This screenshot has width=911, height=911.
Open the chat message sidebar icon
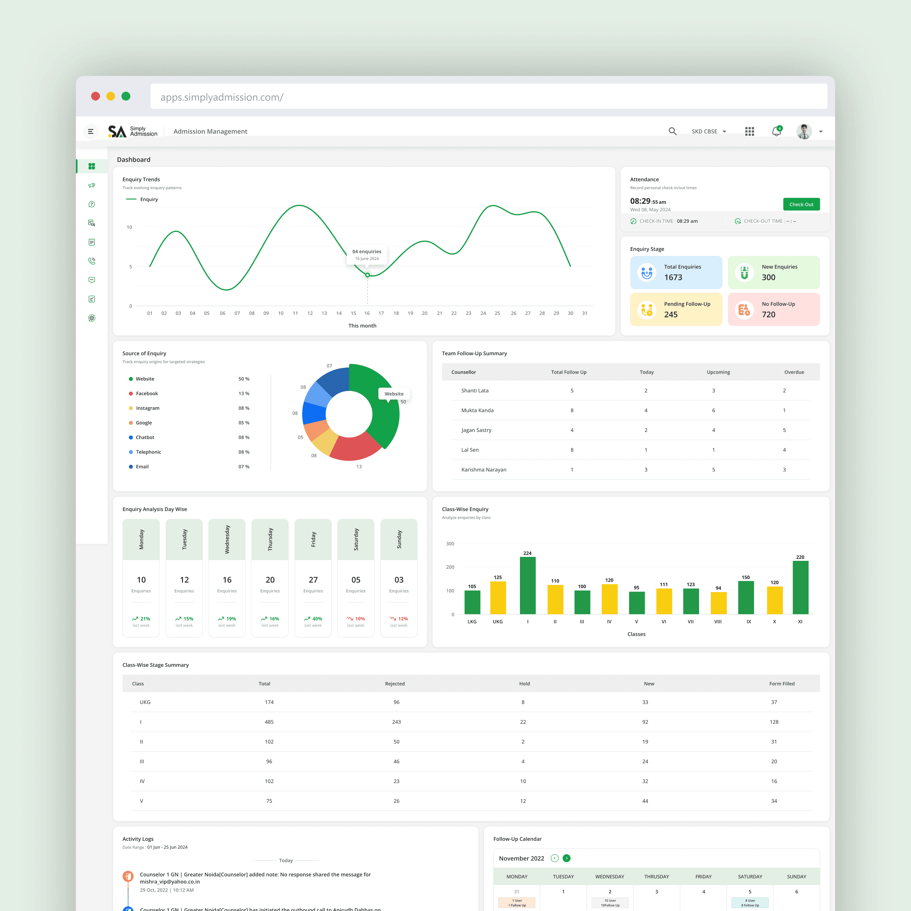[x=91, y=280]
